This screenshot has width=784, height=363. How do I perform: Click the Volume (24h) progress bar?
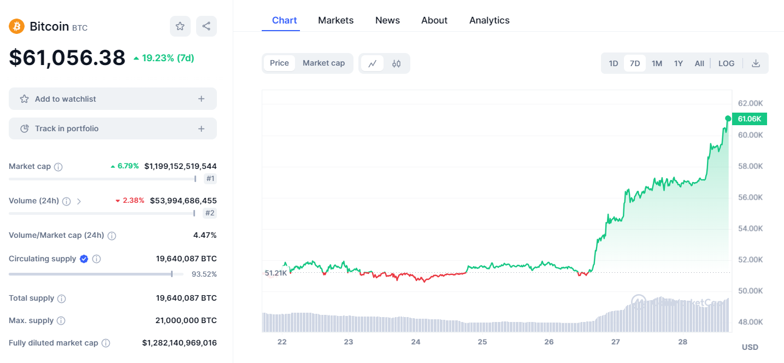(x=102, y=213)
